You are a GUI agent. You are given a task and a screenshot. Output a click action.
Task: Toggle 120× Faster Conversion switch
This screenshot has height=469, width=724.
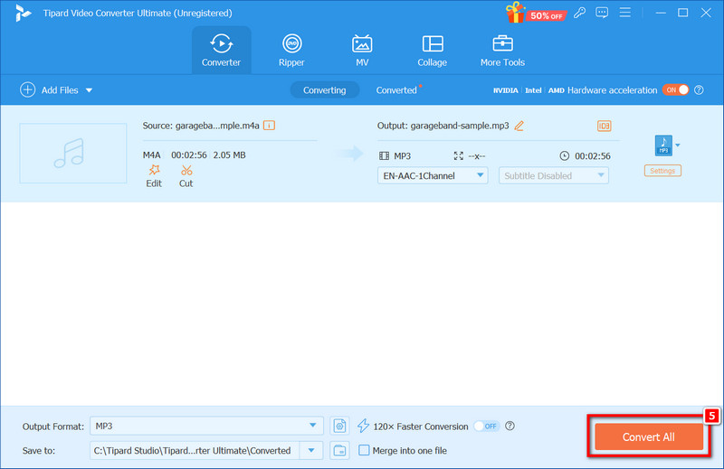(487, 427)
